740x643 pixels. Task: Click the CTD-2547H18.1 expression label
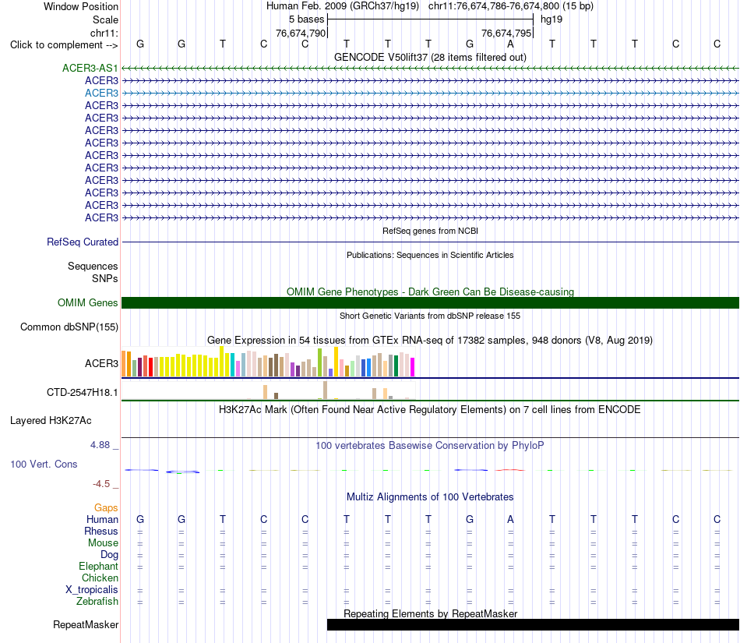coord(82,392)
